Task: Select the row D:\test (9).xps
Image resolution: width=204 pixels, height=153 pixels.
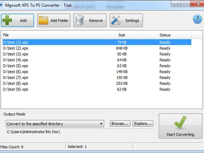Action: 97,89
